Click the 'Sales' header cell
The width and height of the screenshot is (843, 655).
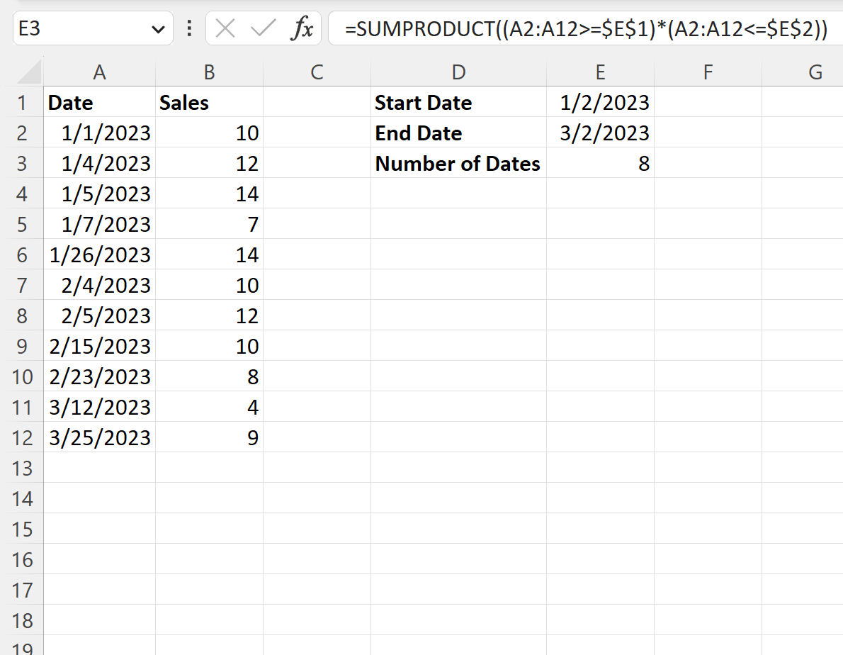tap(209, 102)
